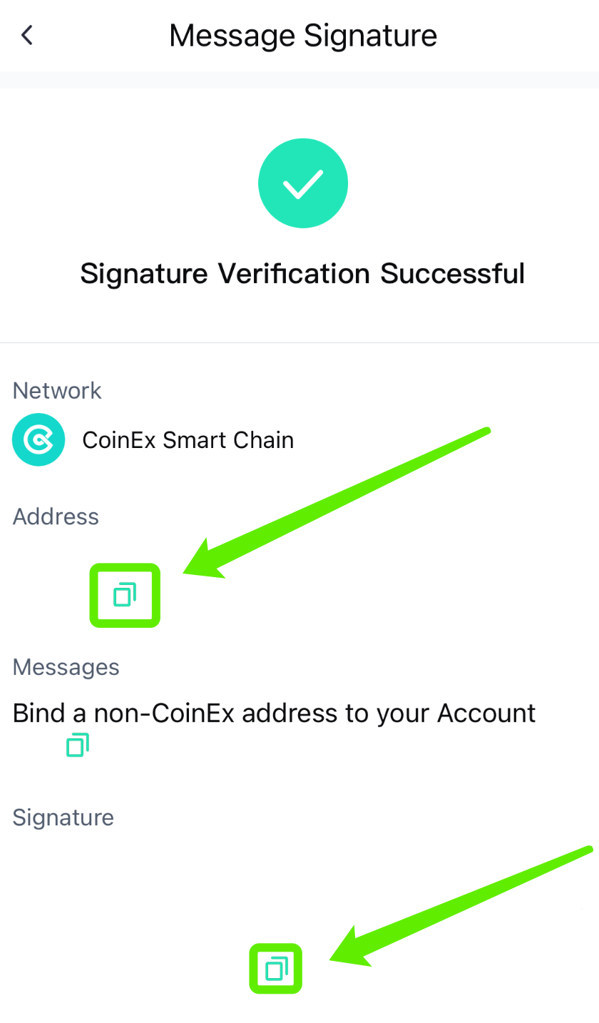Select the CoinEx Smart Chain network name
The width and height of the screenshot is (599, 1023).
188,440
